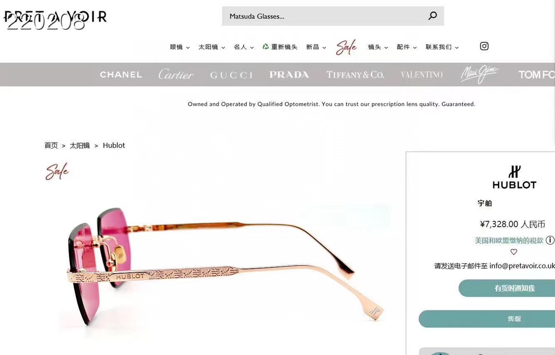
Task: Click the wishlist heart icon
Action: point(513,252)
